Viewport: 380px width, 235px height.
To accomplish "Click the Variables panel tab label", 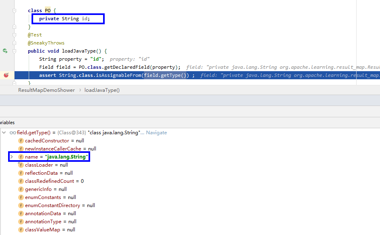I will tap(7, 123).
